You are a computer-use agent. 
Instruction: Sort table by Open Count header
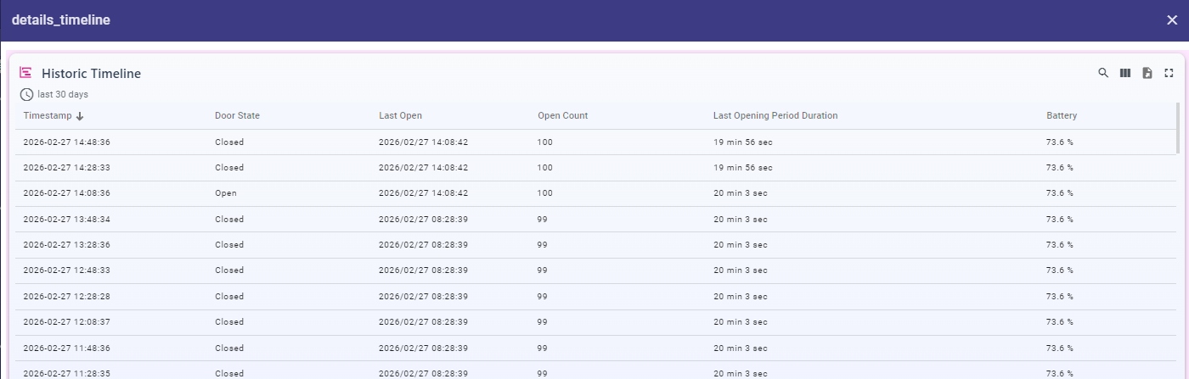pos(562,115)
